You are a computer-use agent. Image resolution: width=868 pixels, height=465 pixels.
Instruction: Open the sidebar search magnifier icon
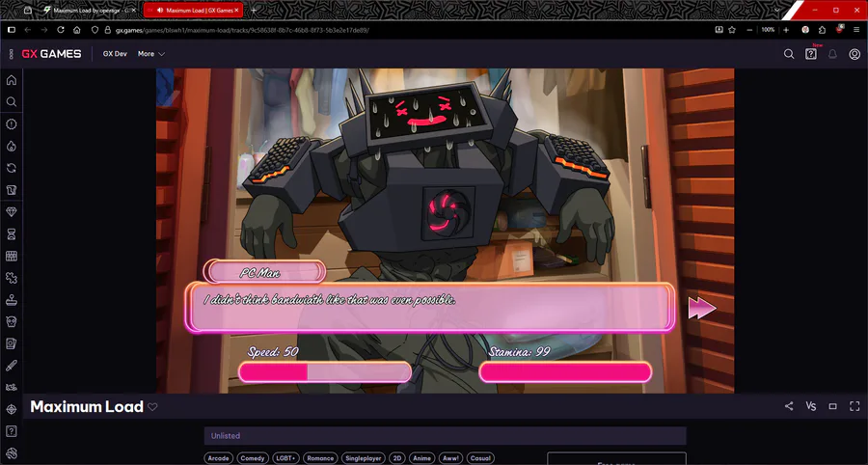pos(11,102)
